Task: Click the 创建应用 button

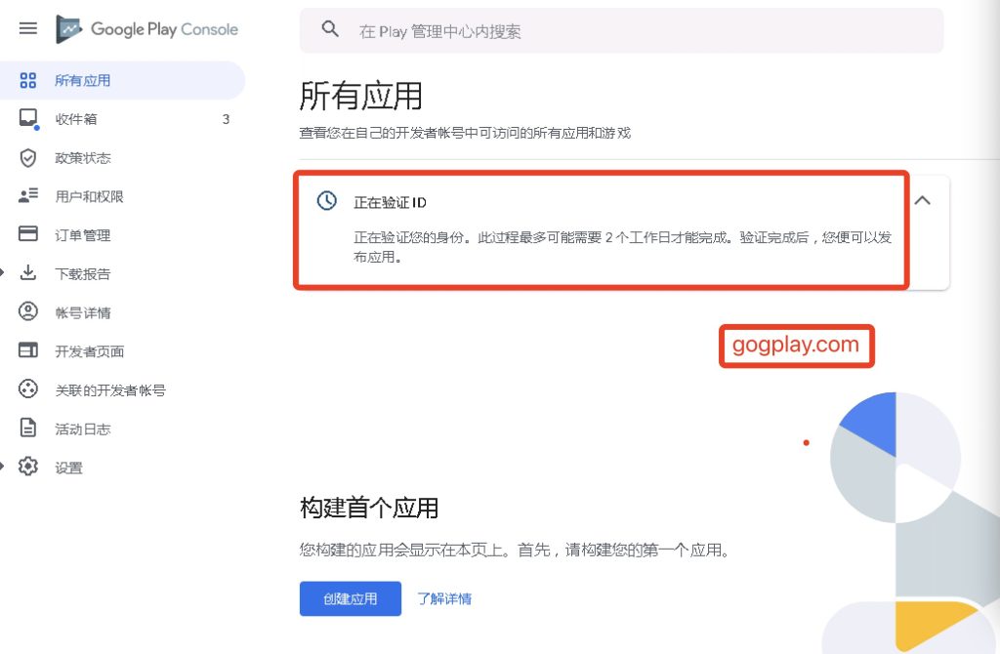Action: click(x=350, y=598)
